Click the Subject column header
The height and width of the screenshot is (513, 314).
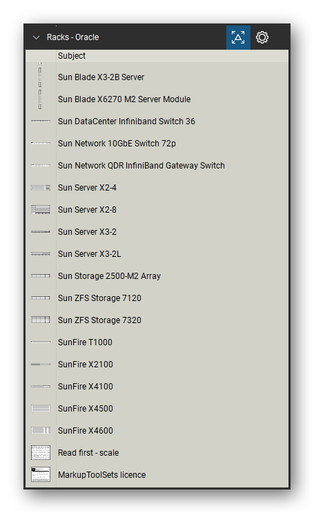pyautogui.click(x=72, y=56)
